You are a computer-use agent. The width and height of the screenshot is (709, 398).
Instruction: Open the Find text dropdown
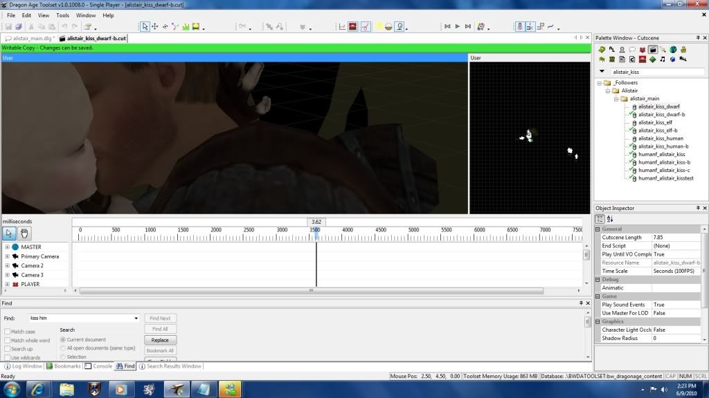click(136, 319)
